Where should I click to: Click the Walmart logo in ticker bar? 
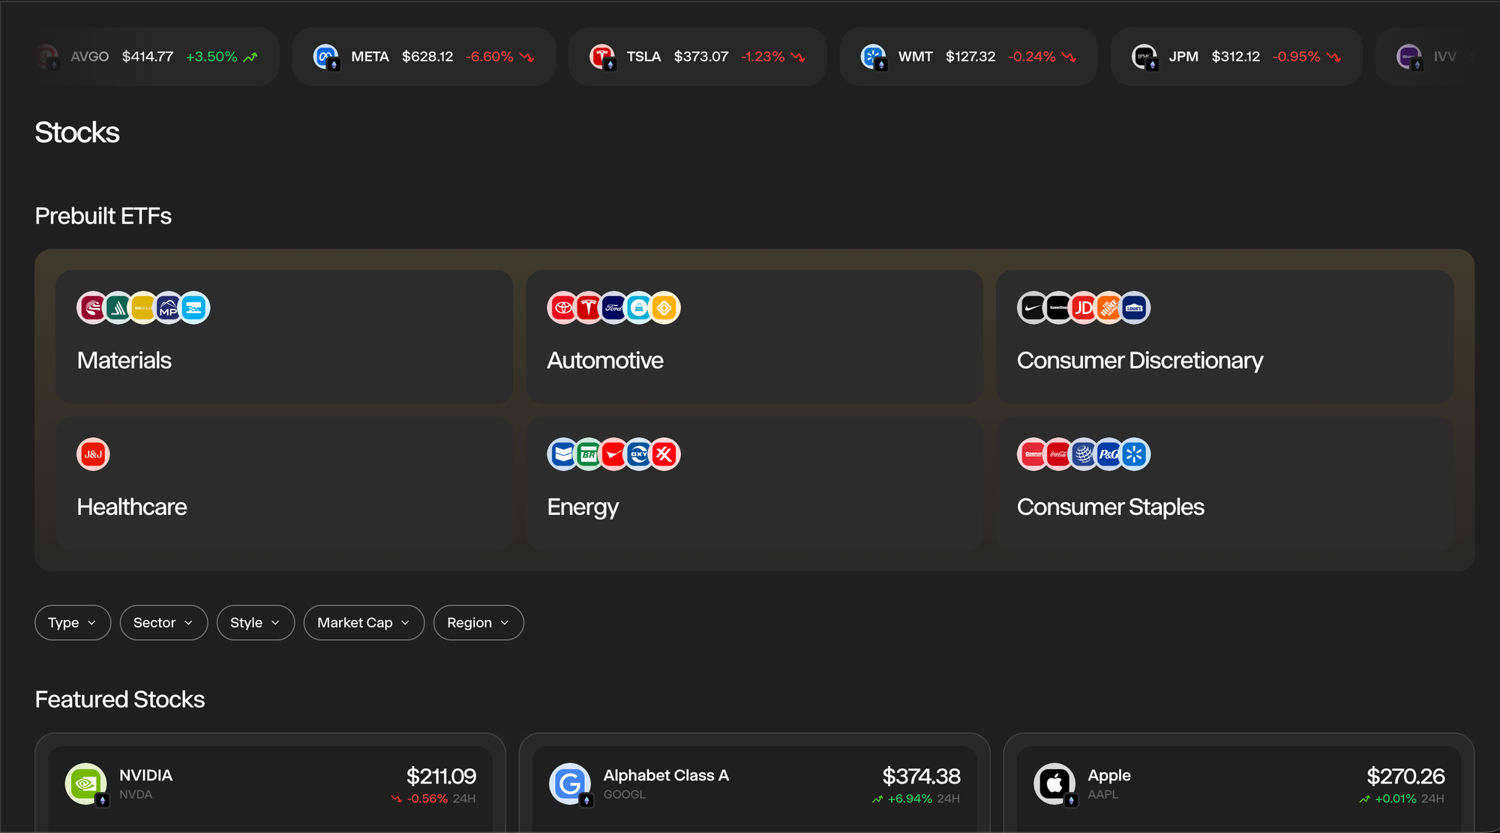click(x=873, y=56)
